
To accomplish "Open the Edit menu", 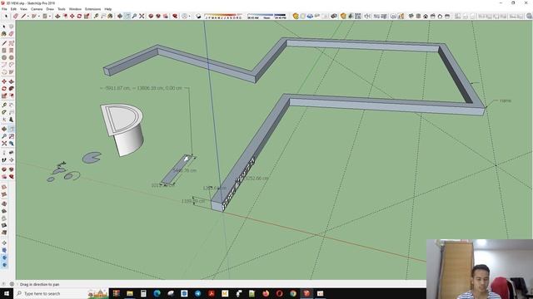I will tap(13, 9).
